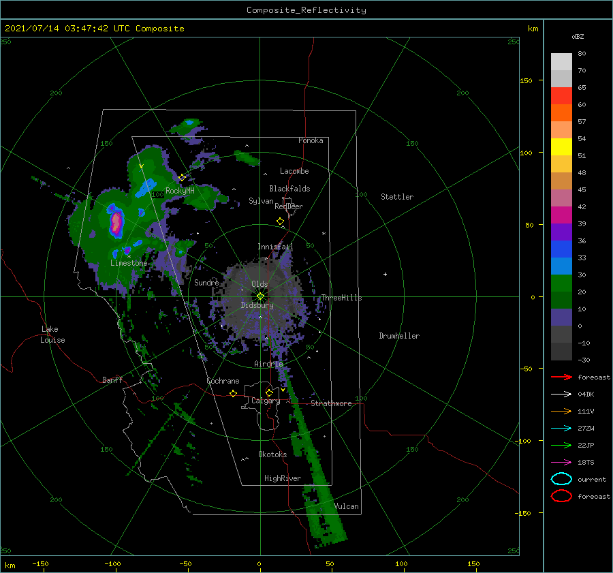The height and width of the screenshot is (573, 613).
Task: Click the Composite_Reflectivity title
Action: (x=306, y=10)
